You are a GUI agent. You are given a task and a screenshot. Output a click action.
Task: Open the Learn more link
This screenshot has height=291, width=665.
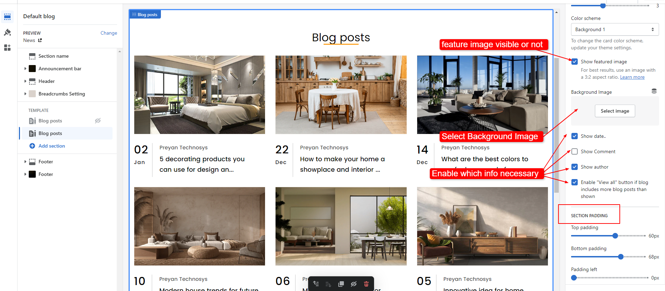coord(632,77)
